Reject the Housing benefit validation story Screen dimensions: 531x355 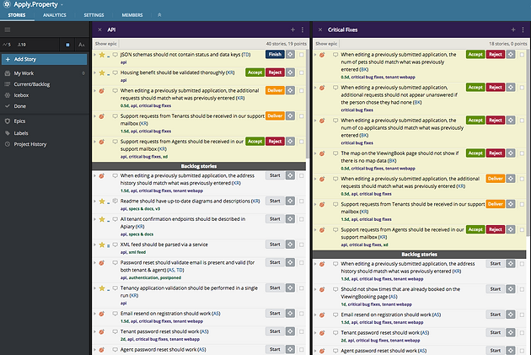pyautogui.click(x=275, y=73)
